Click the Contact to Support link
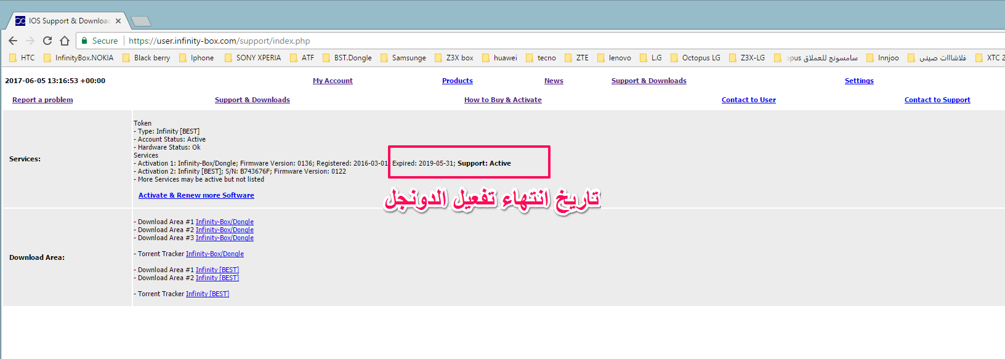This screenshot has height=359, width=1005. (x=937, y=100)
